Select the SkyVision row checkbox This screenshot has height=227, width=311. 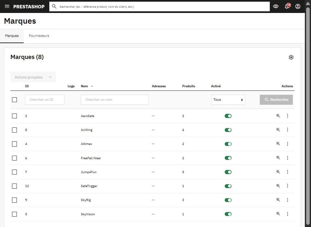(15, 214)
